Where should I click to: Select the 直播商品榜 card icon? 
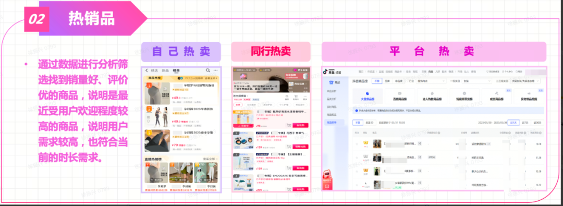pos(400,93)
